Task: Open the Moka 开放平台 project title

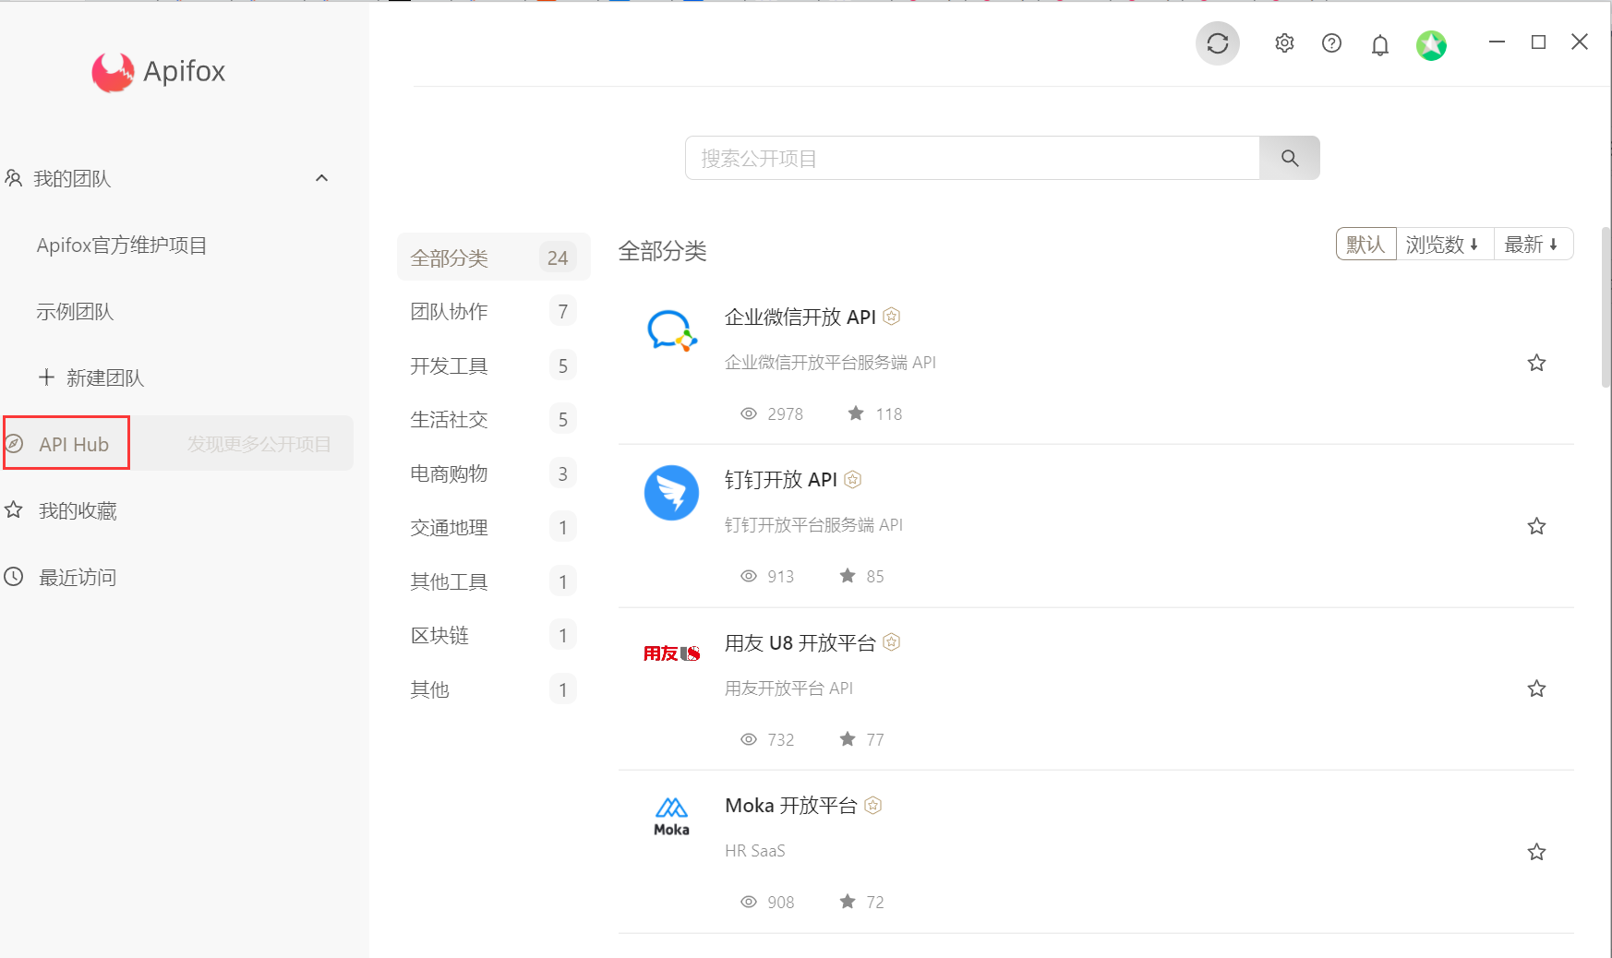Action: point(791,806)
